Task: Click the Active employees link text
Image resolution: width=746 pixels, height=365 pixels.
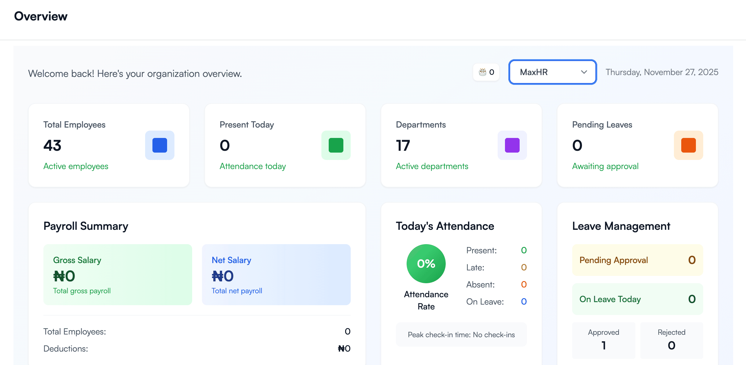Action: coord(76,166)
